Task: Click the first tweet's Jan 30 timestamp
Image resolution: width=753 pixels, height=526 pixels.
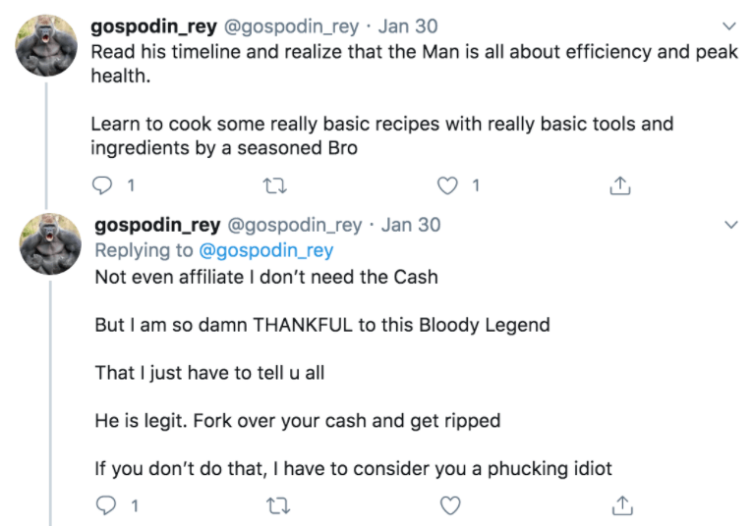Action: tap(408, 26)
